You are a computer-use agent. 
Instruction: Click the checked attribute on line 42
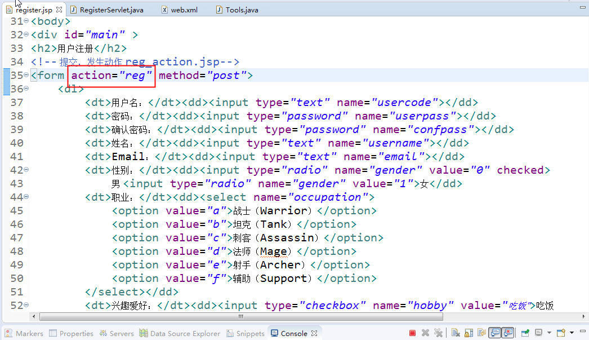click(520, 170)
